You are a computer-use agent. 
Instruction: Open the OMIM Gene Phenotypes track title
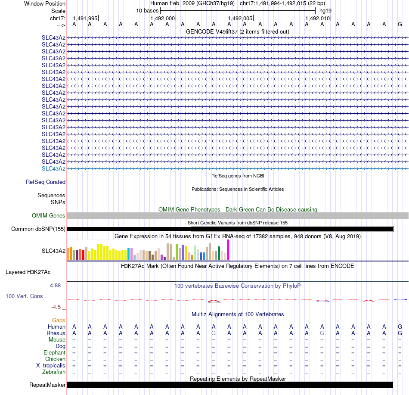238,209
